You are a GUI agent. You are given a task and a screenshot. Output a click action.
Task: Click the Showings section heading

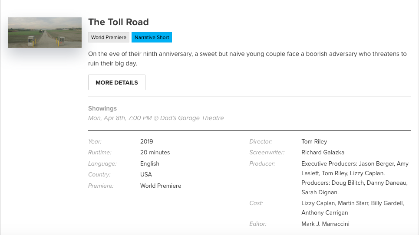102,108
